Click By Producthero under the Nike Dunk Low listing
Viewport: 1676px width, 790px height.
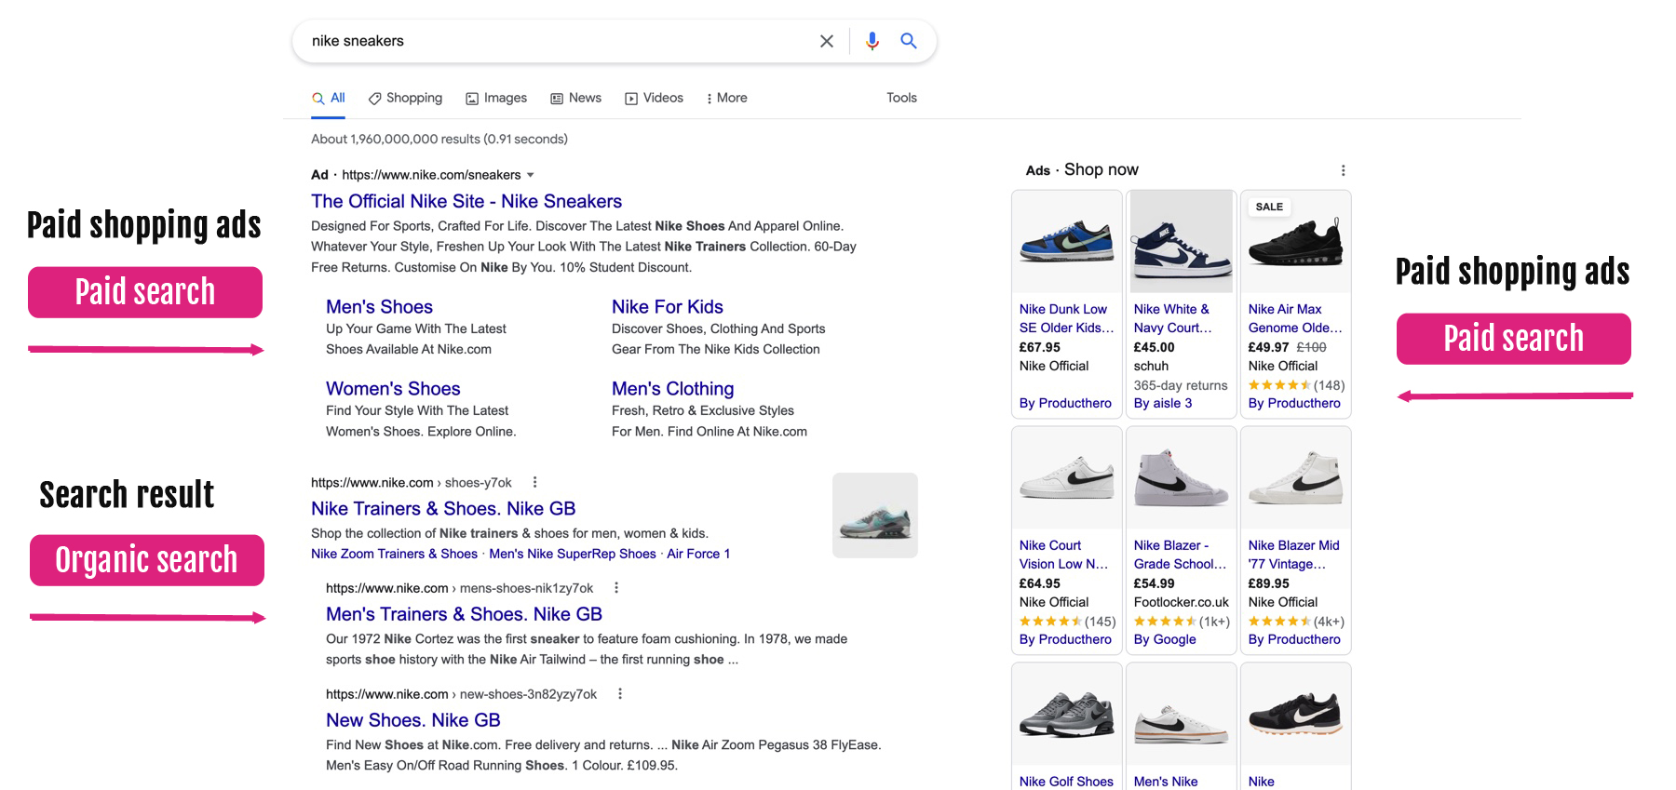click(x=1065, y=403)
